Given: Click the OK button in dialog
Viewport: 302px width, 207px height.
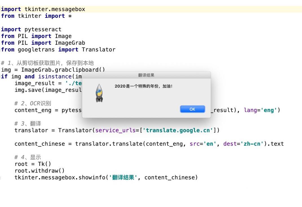Looking at the screenshot, I should click(x=192, y=109).
